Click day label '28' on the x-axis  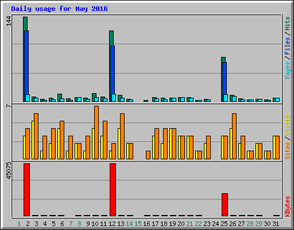250,224
